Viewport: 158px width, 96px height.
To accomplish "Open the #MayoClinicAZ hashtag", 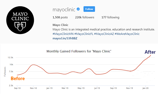I will [104, 34].
